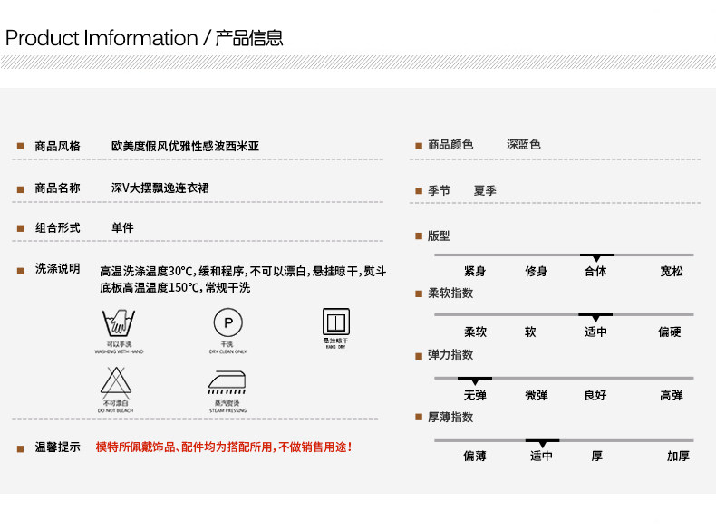Click the 商品风格 label
The width and height of the screenshot is (716, 529).
click(x=57, y=146)
